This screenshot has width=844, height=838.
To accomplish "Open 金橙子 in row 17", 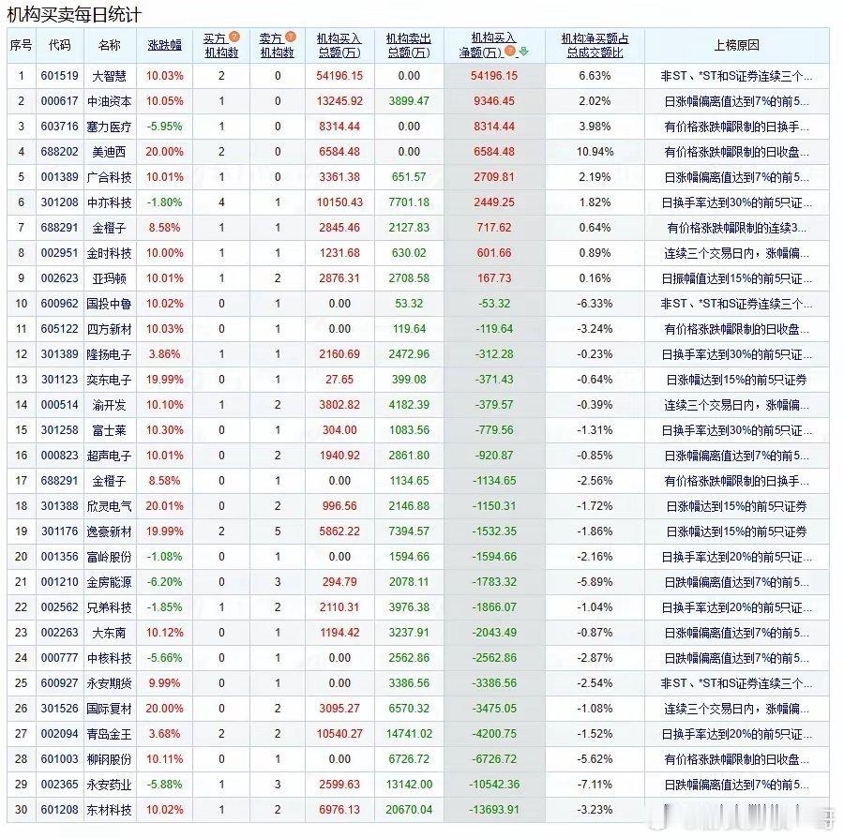I will (x=110, y=480).
